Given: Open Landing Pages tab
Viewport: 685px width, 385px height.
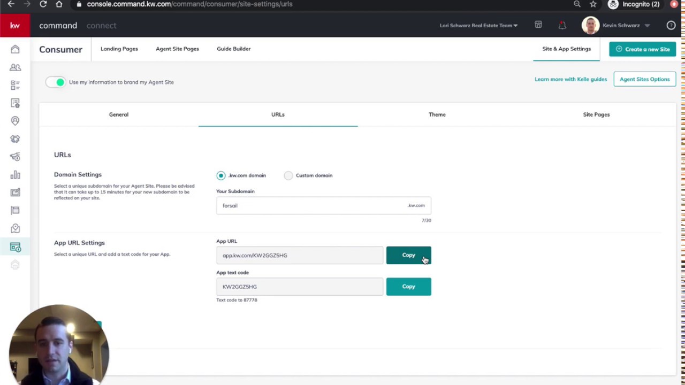Looking at the screenshot, I should pyautogui.click(x=119, y=49).
